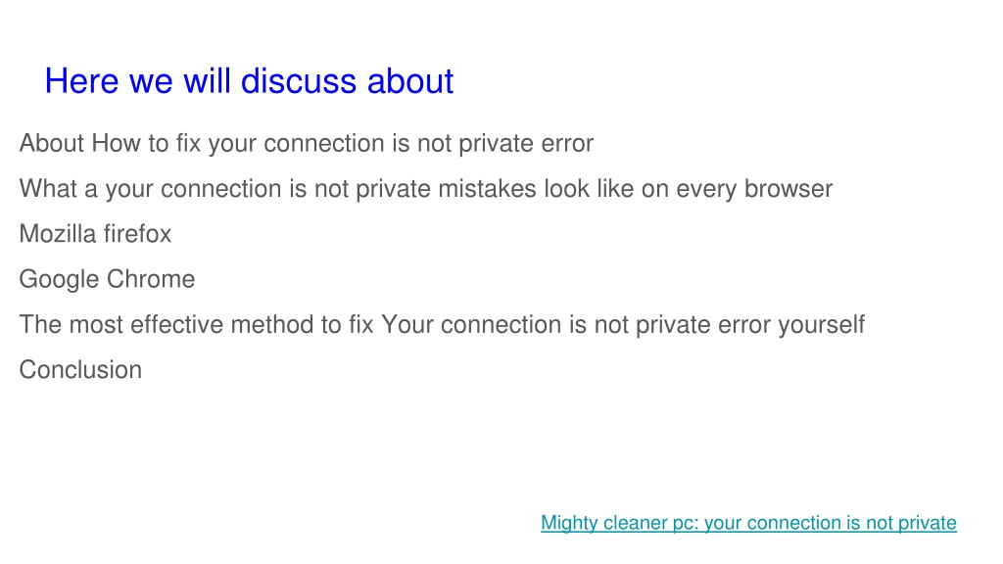1003x564 pixels.
Task: Select the 'Mozilla firefox' line
Action: click(95, 234)
